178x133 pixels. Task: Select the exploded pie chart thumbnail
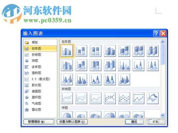pyautogui.click(x=110, y=115)
